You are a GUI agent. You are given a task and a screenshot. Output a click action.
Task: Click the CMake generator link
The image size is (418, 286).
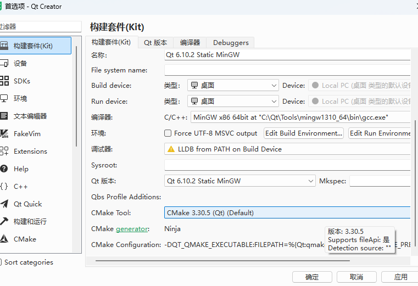coord(132,229)
